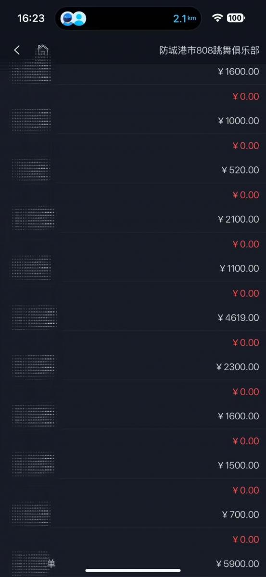Tap the blurred thumbnail beside ¥520.00
This screenshot has width=266, height=577.
pyautogui.click(x=31, y=169)
